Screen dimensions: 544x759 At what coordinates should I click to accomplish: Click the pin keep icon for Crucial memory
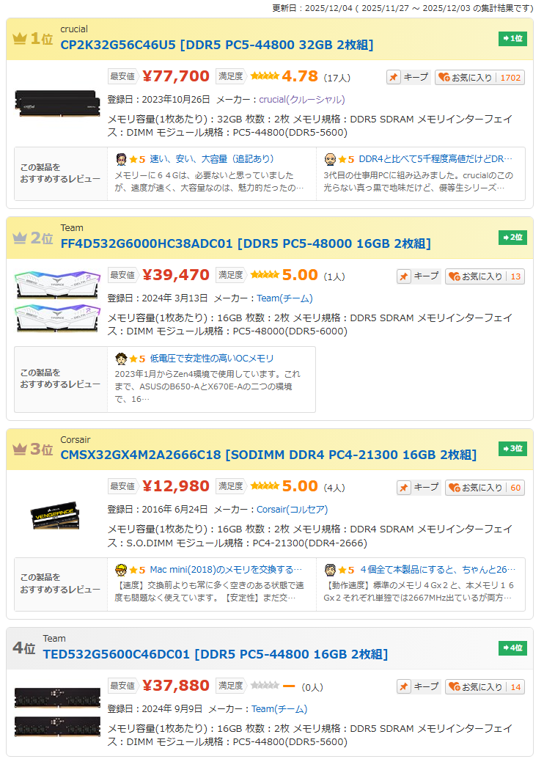coord(394,78)
